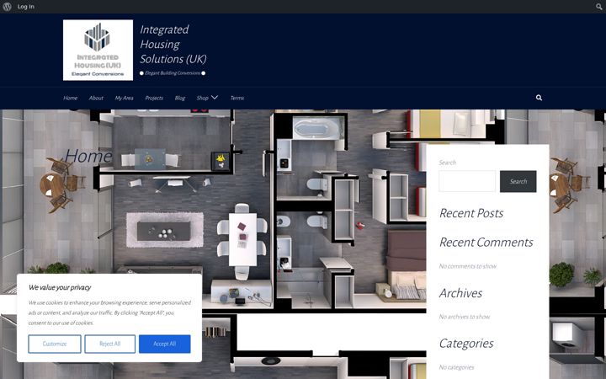Click the 'We value your privacy' heading
Viewport: 606px width, 379px height.
tap(60, 287)
